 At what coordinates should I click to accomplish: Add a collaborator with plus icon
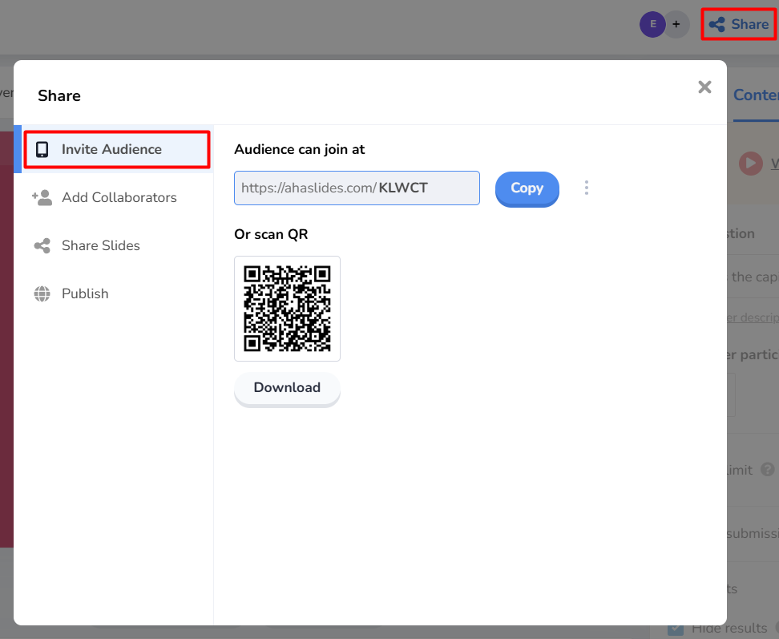(x=676, y=24)
